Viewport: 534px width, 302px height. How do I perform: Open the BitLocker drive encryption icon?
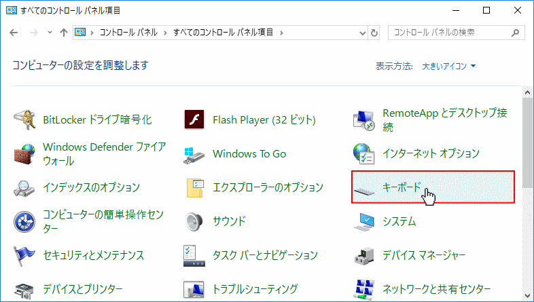tap(24, 119)
